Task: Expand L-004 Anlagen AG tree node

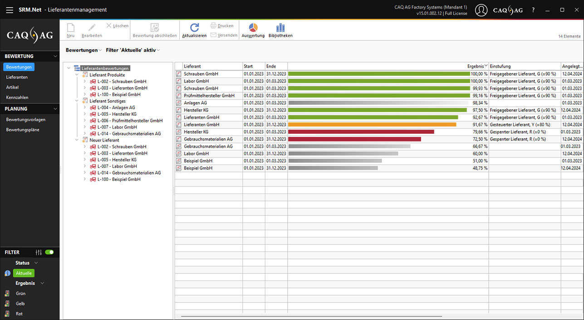Action: (x=84, y=107)
